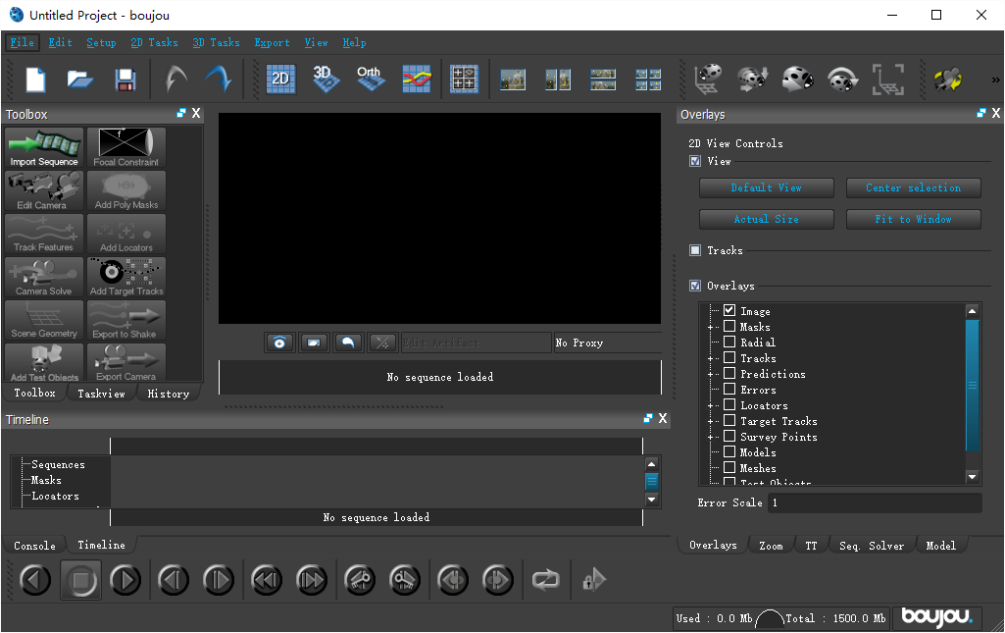Open the File menu
Screen dimensions: 1005x633
tap(23, 42)
